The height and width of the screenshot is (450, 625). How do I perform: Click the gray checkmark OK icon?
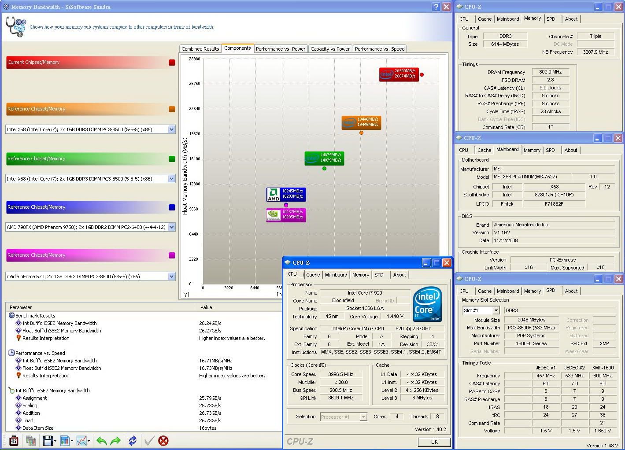click(149, 440)
